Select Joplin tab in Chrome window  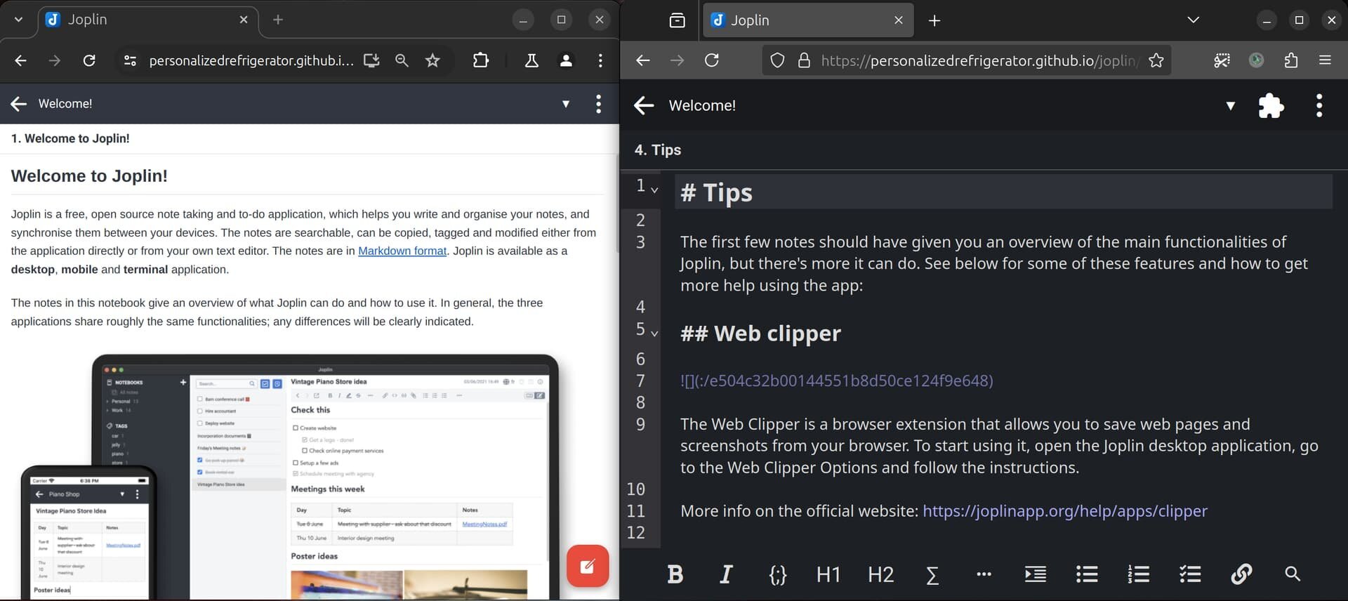point(147,20)
